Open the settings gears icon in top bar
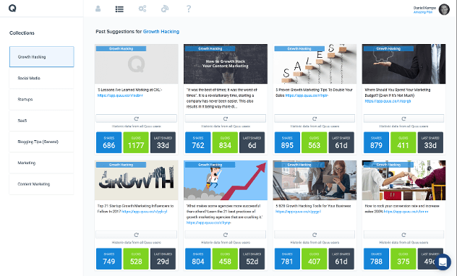Image resolution: width=457 pixels, height=276 pixels. [142, 9]
